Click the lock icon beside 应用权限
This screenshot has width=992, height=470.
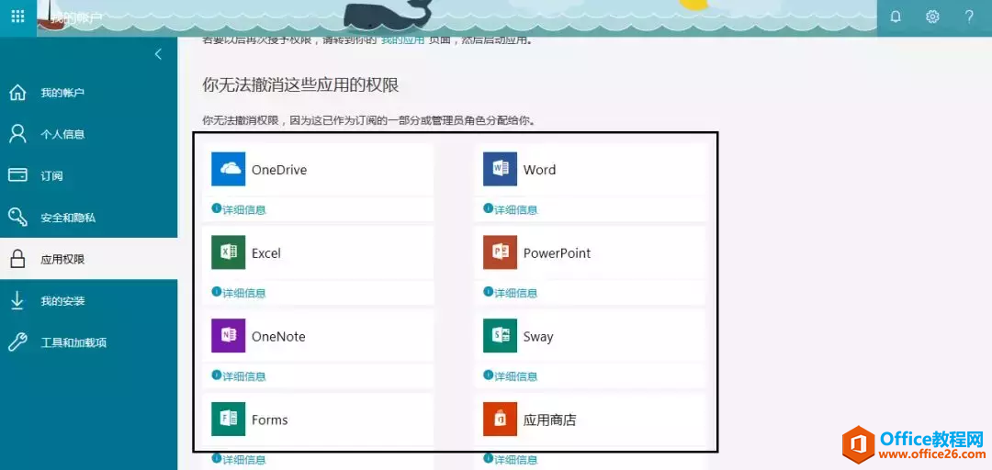(17, 259)
